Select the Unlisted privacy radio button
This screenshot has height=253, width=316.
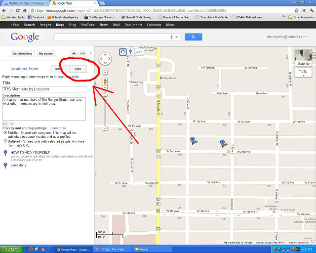pos(5,141)
